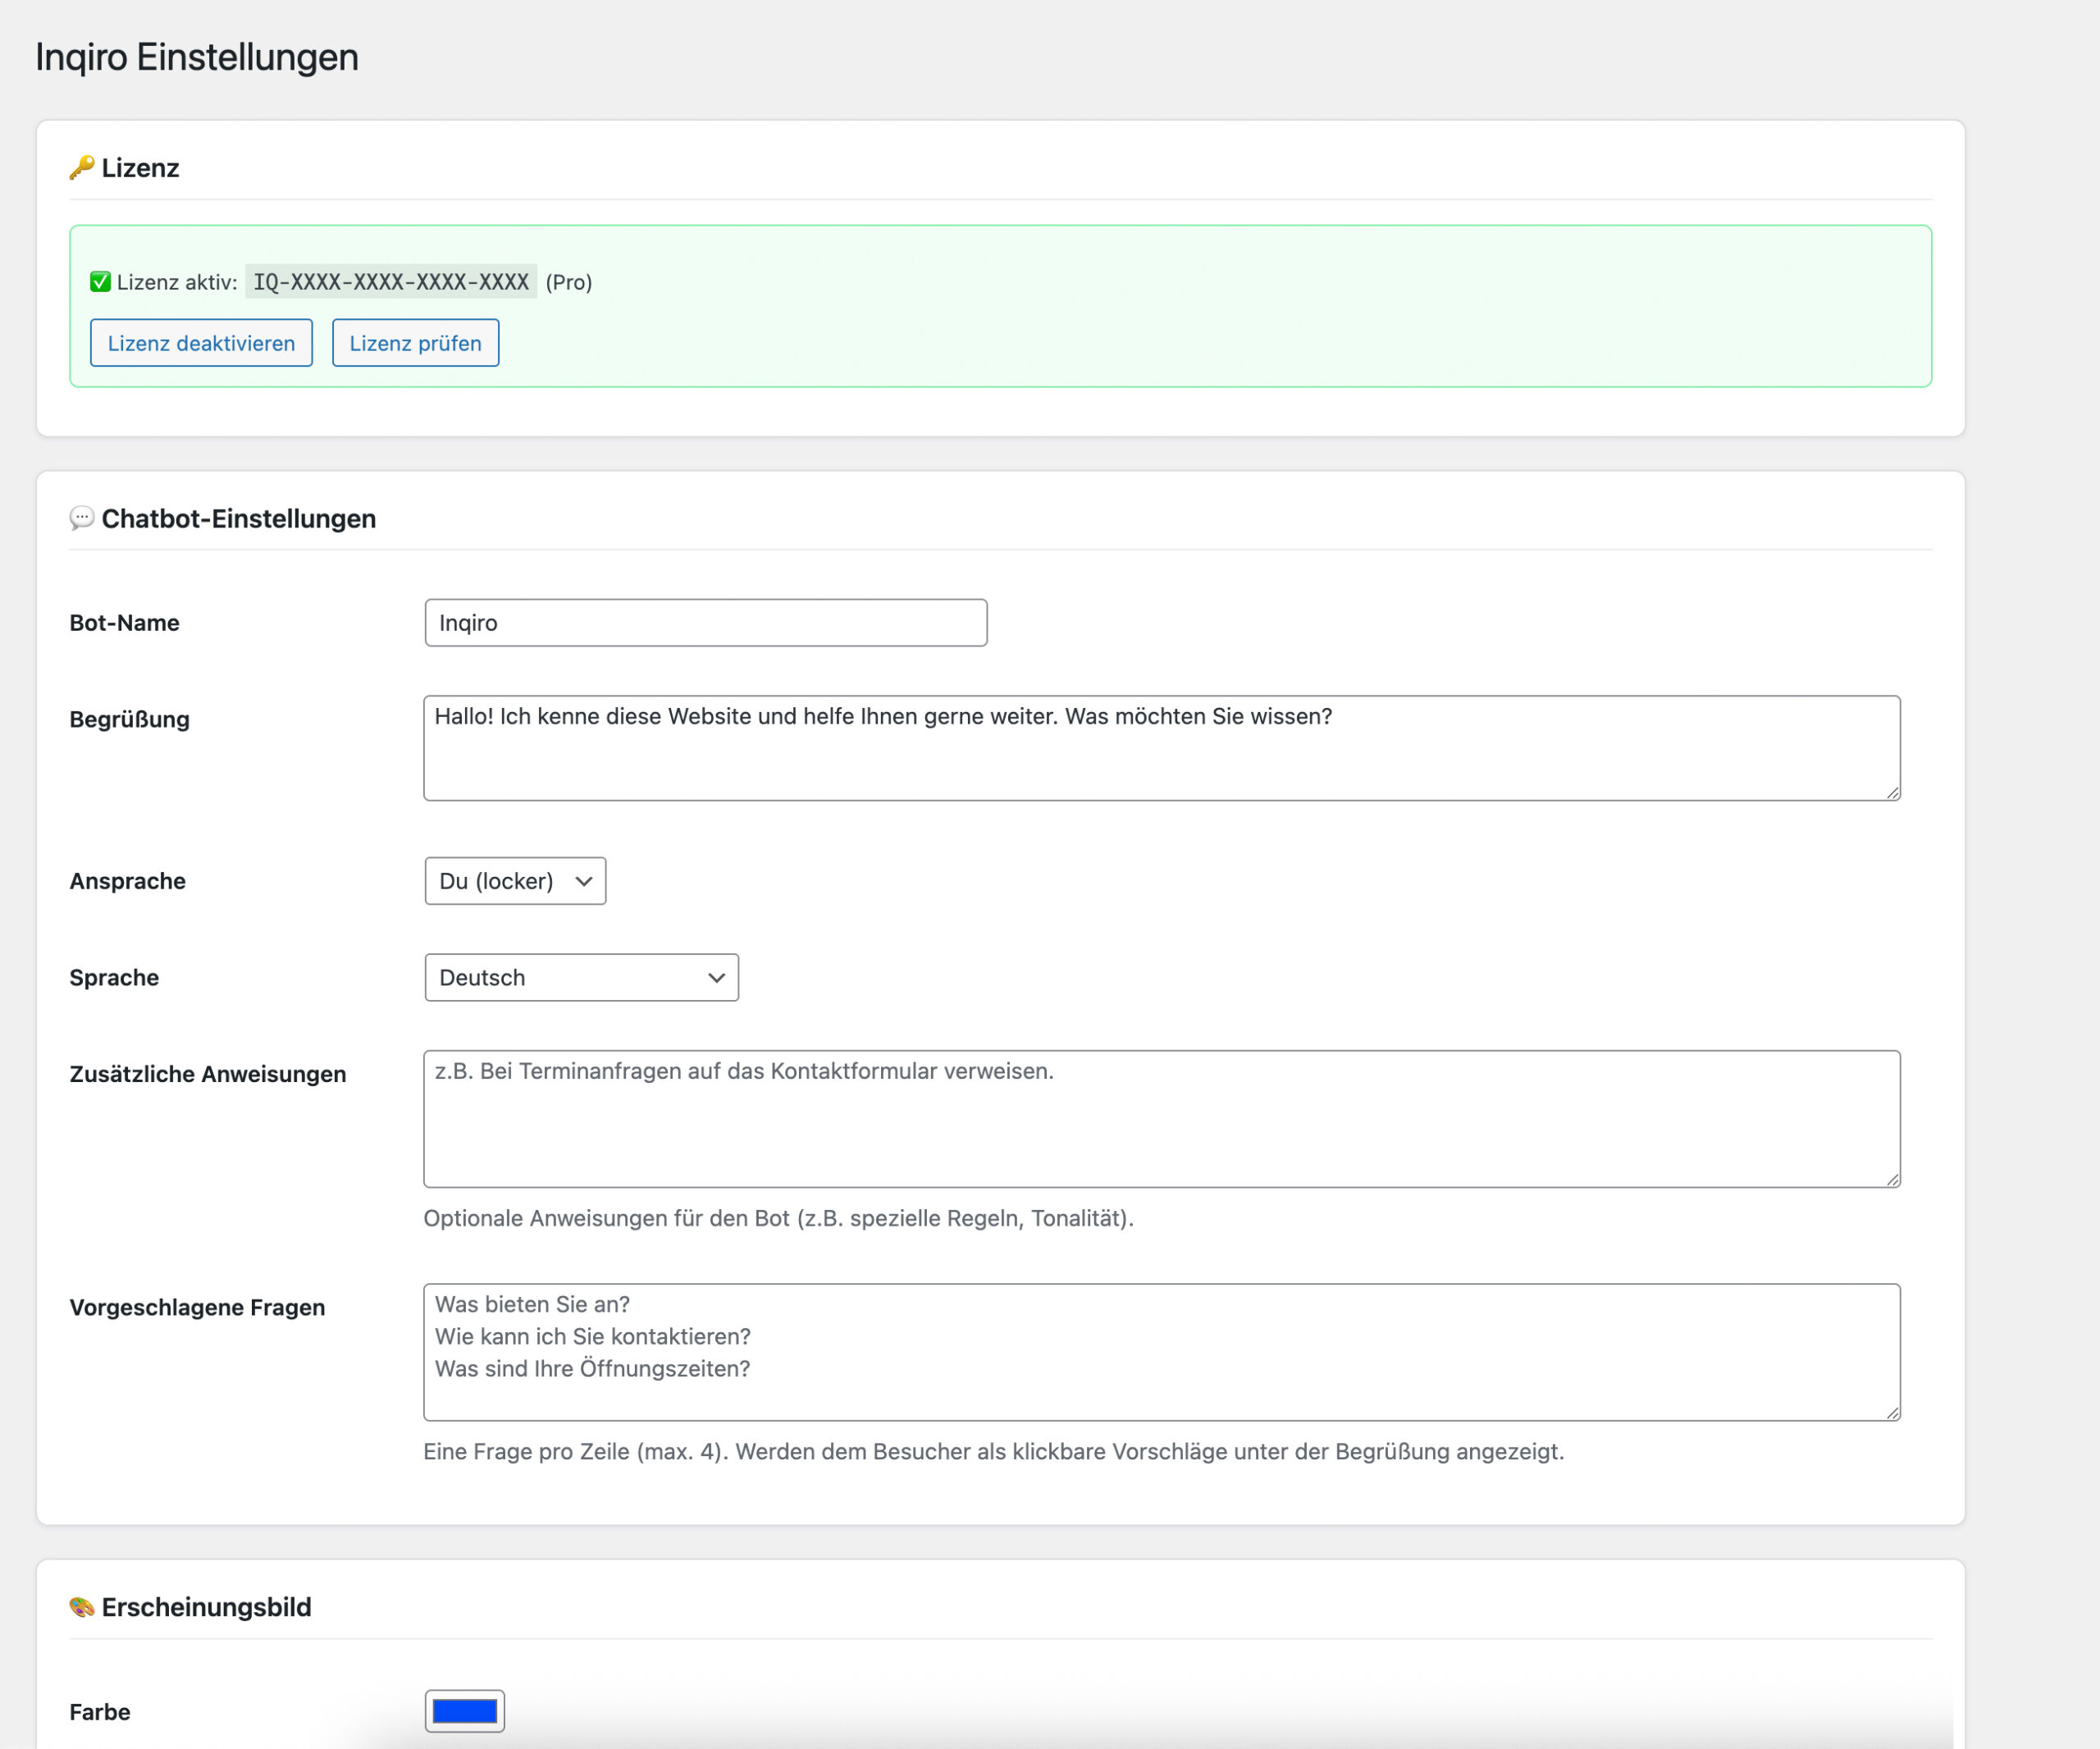
Task: Click the Farbe label text
Action: pos(100,1712)
